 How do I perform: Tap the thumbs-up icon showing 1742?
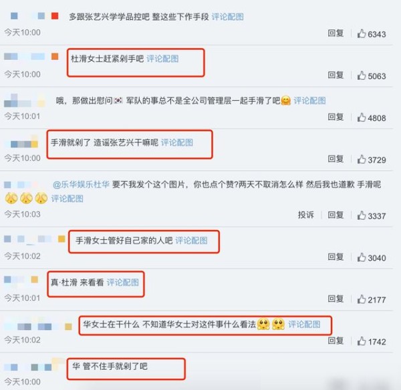[362, 341]
